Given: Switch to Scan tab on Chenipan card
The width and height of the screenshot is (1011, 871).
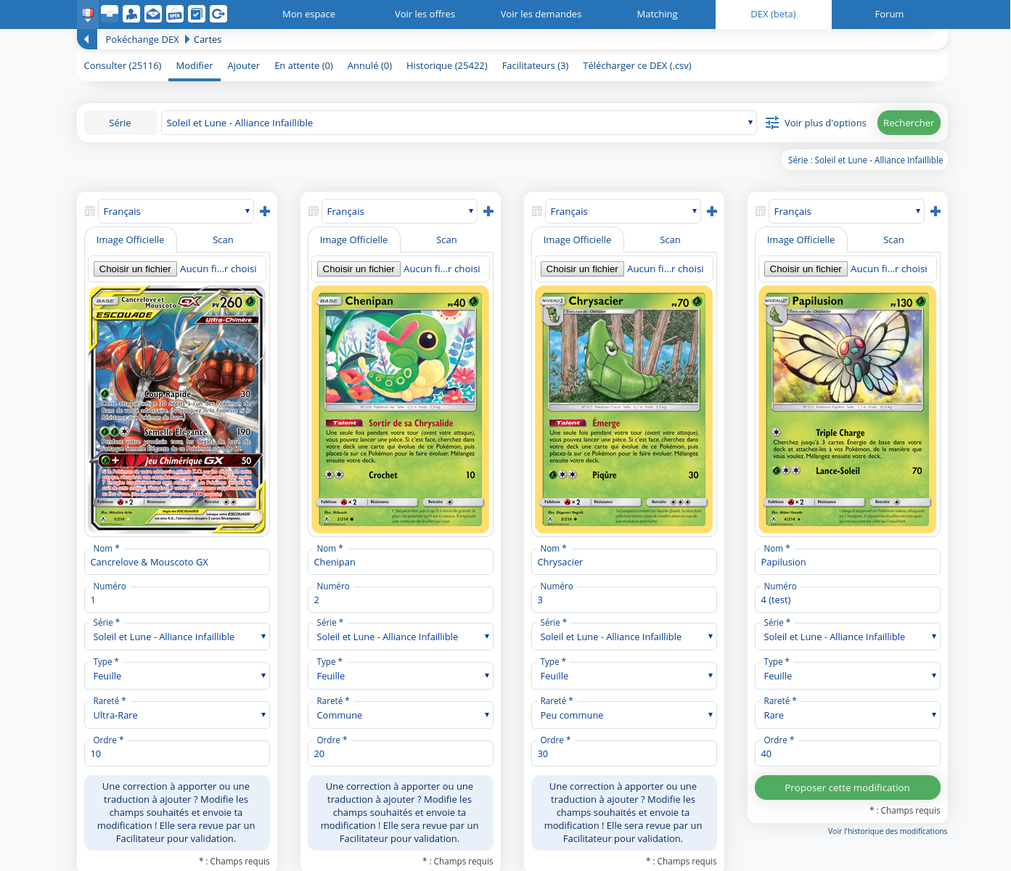Looking at the screenshot, I should 446,240.
